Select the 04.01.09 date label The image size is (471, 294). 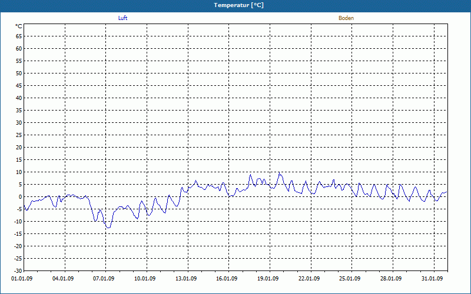(63, 278)
